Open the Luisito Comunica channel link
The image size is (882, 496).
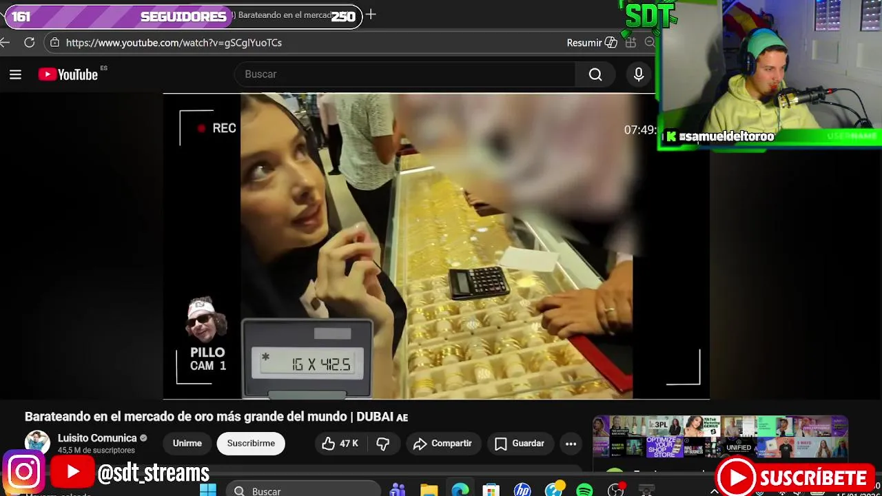click(x=97, y=438)
